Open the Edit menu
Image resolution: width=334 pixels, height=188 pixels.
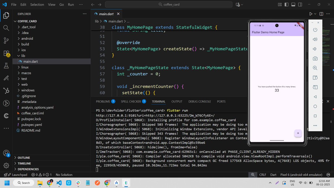point(23,4)
